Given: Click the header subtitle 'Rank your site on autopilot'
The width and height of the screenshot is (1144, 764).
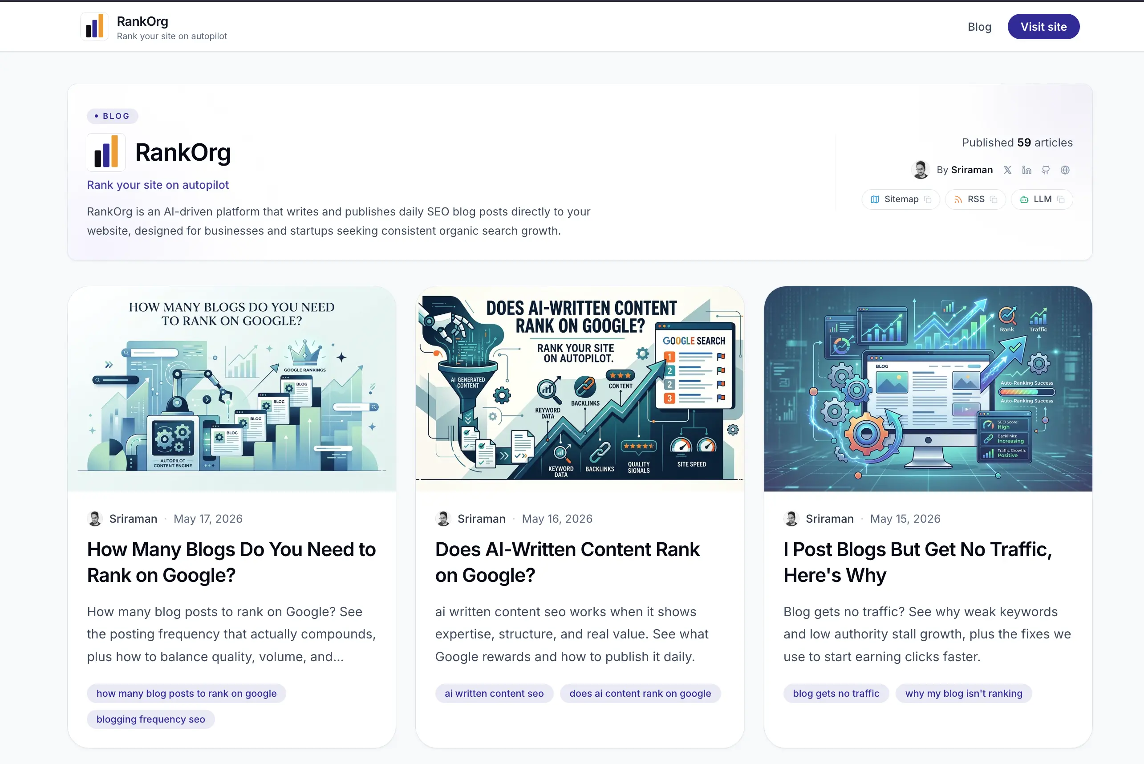Looking at the screenshot, I should click(x=172, y=36).
